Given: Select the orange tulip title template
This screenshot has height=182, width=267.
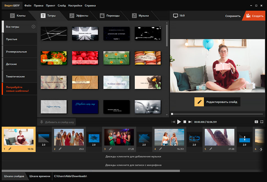Looking at the screenshot, I should 148,82.
